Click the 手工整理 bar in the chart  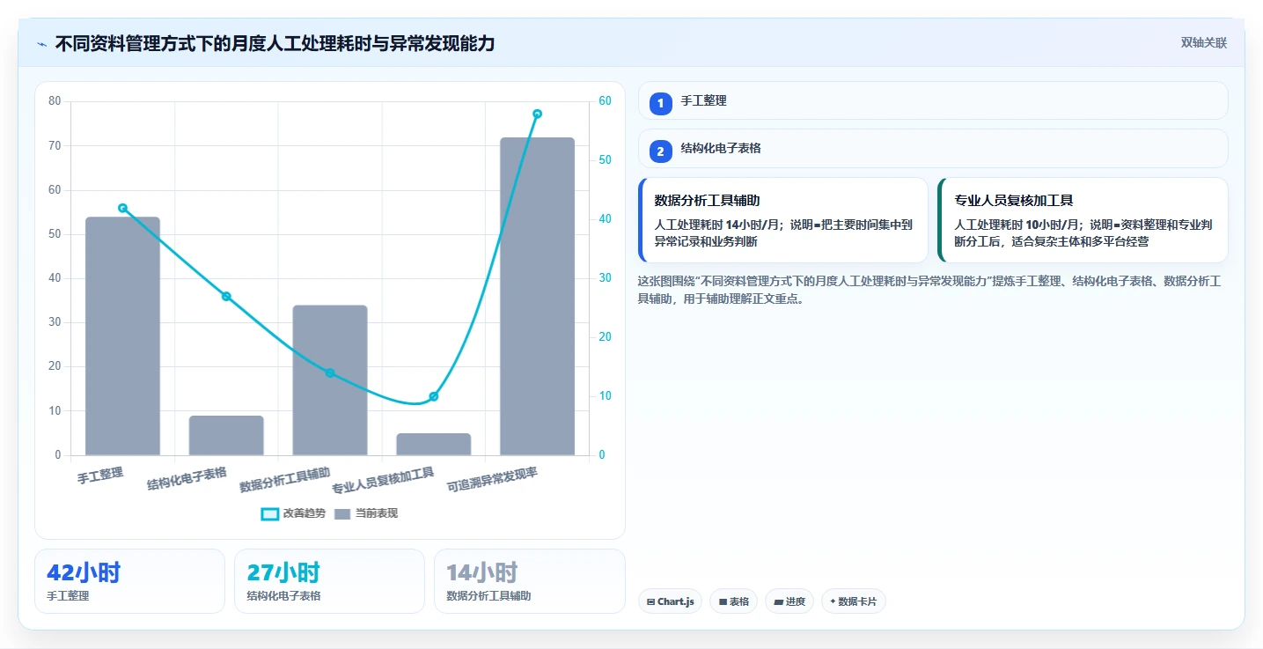[x=122, y=336]
